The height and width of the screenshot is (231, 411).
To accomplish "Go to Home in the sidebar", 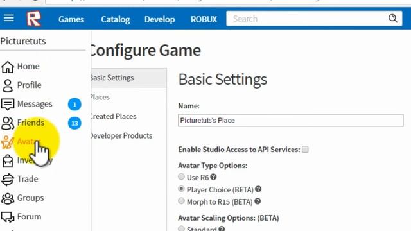I will pyautogui.click(x=28, y=66).
